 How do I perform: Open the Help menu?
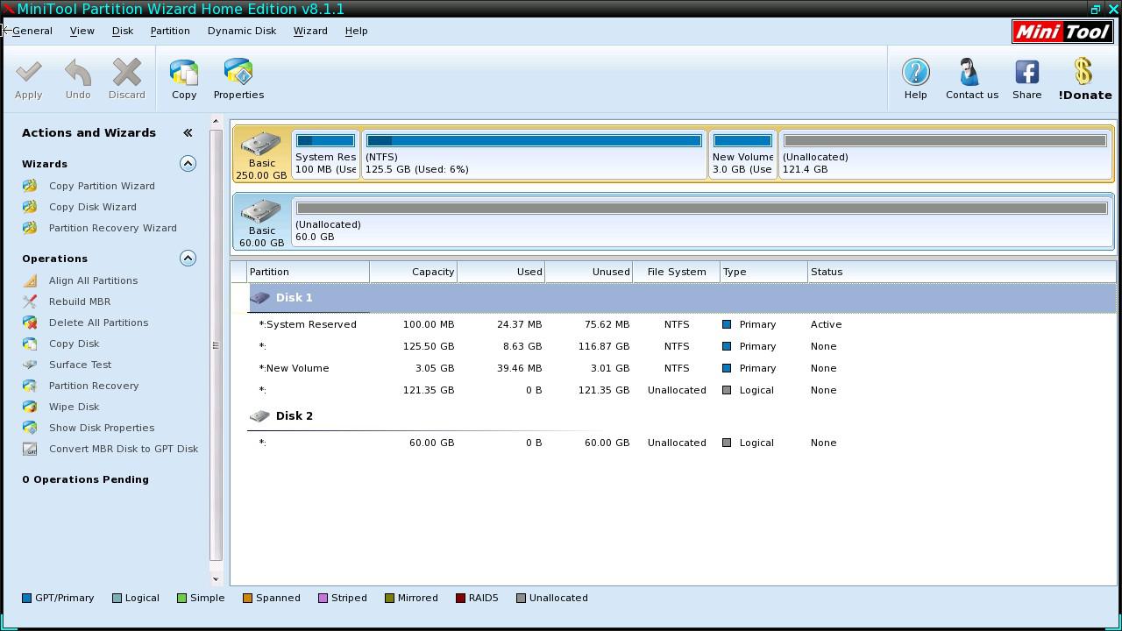(x=356, y=31)
